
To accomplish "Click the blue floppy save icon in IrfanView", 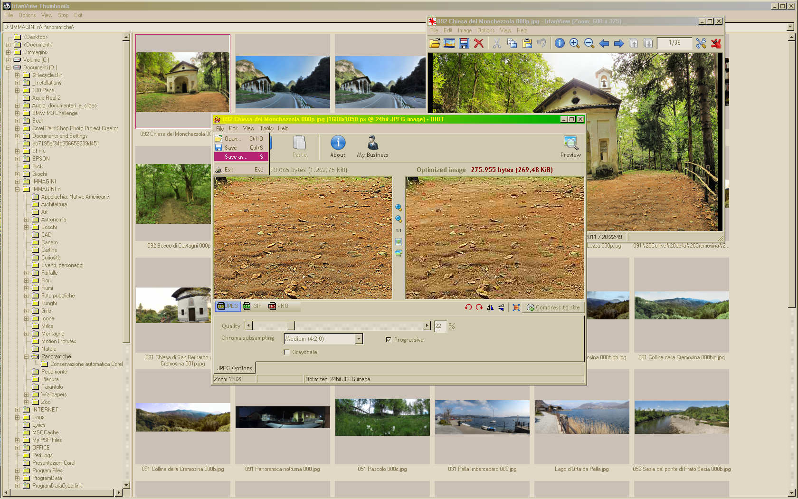I will [x=464, y=43].
